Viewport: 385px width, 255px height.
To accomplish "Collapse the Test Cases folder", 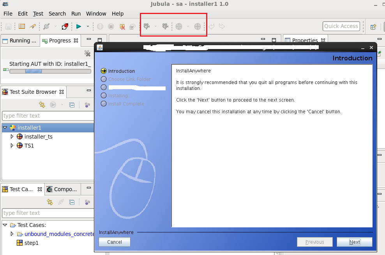I will click(x=5, y=225).
